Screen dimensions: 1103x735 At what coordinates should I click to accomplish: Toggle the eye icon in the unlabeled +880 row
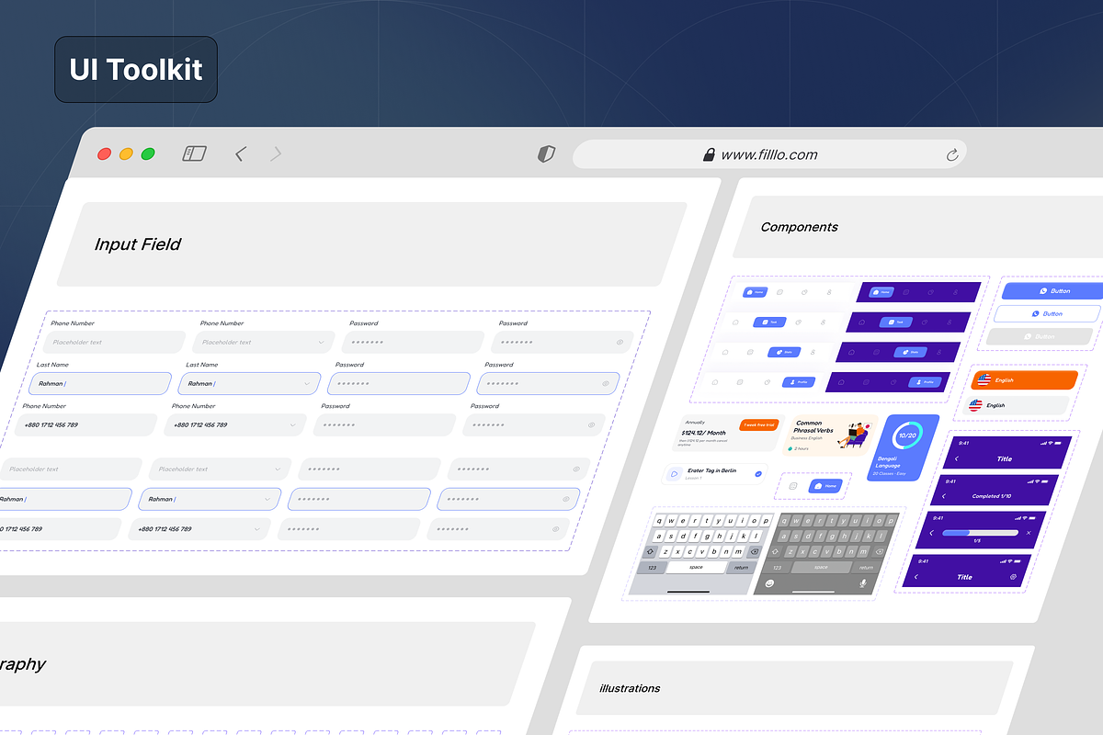(x=555, y=529)
